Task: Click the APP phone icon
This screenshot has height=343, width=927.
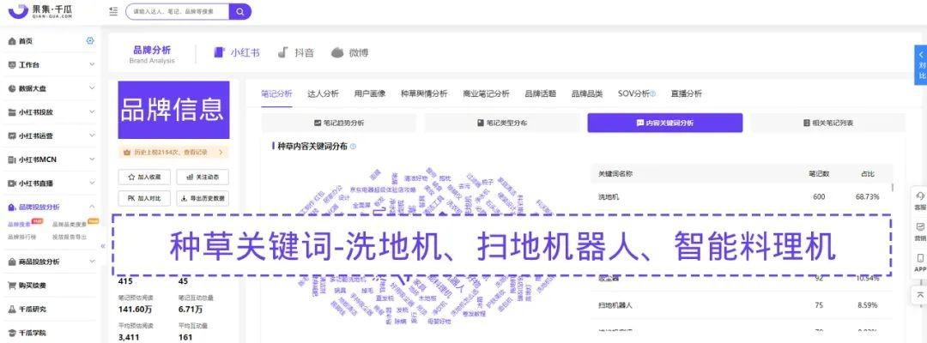Action: click(920, 258)
